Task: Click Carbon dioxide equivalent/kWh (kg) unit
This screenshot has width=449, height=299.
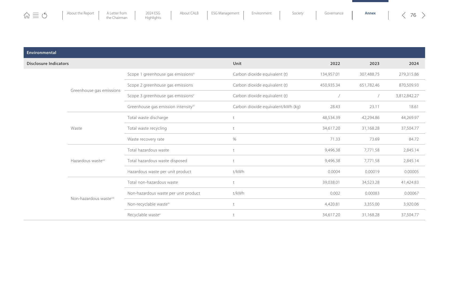Action: 267,107
